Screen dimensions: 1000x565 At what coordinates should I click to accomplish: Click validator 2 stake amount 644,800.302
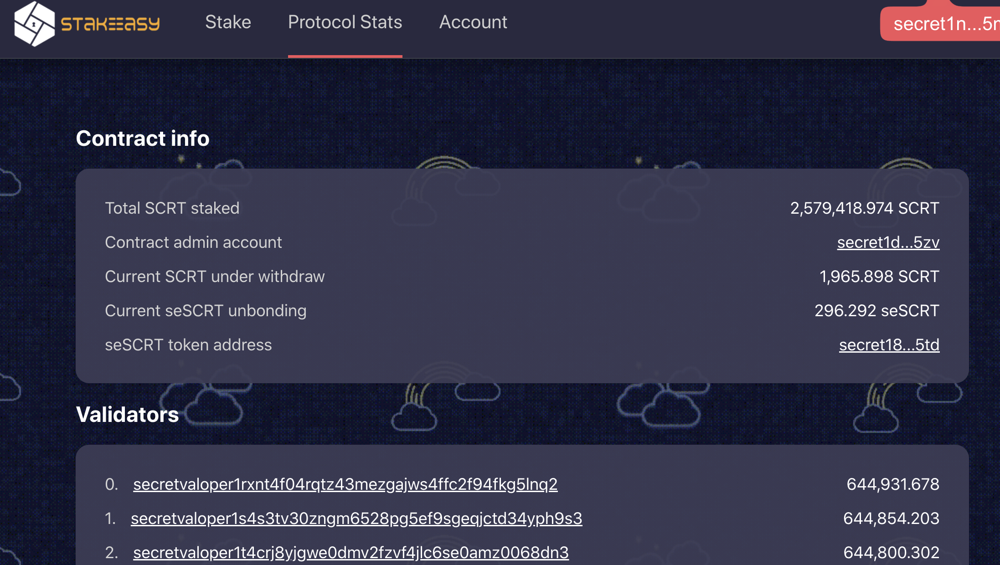(x=891, y=552)
